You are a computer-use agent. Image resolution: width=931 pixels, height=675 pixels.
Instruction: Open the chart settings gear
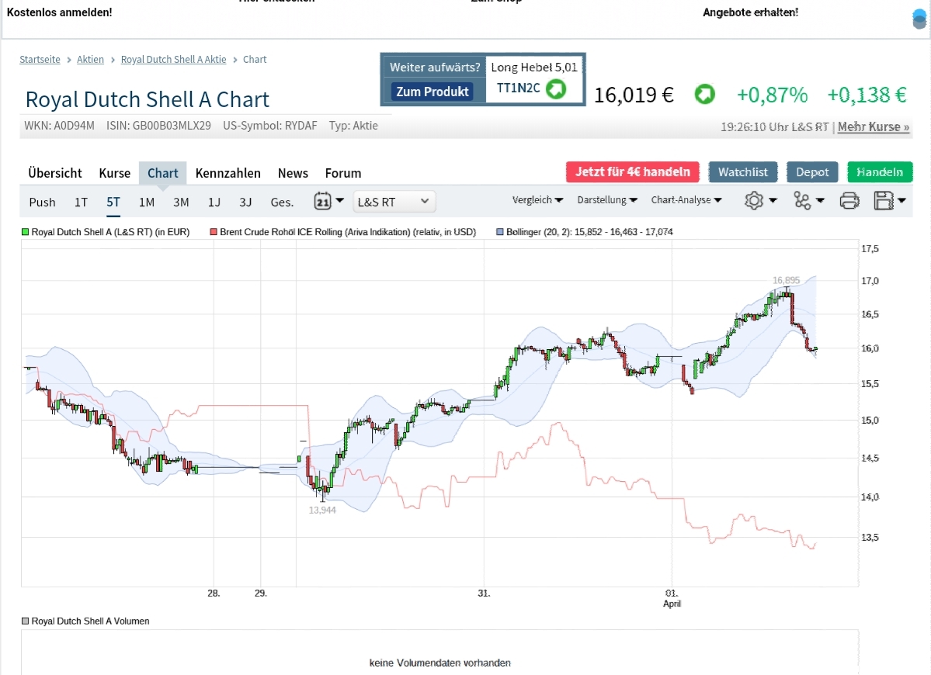point(754,201)
